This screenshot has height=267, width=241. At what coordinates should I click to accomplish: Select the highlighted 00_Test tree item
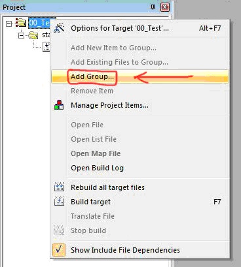pyautogui.click(x=39, y=23)
